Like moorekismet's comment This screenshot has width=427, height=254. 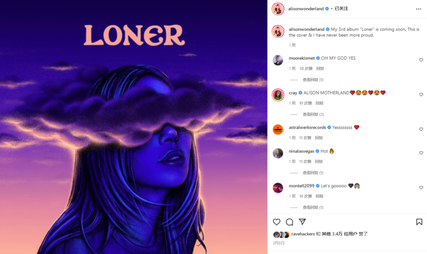click(x=421, y=60)
